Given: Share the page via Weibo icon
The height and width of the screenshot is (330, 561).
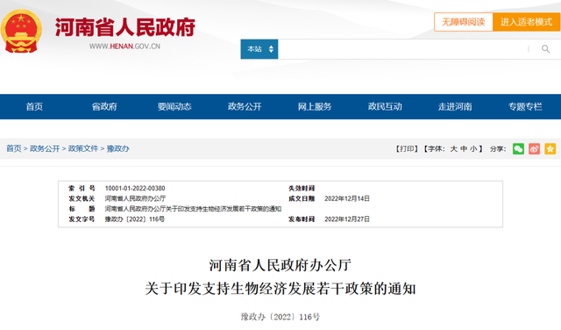Looking at the screenshot, I should (534, 148).
